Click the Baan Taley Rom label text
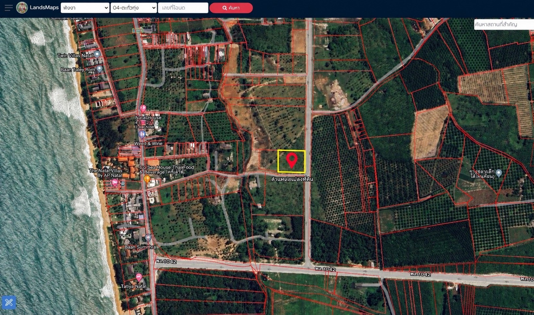The height and width of the screenshot is (315, 534). (78, 70)
